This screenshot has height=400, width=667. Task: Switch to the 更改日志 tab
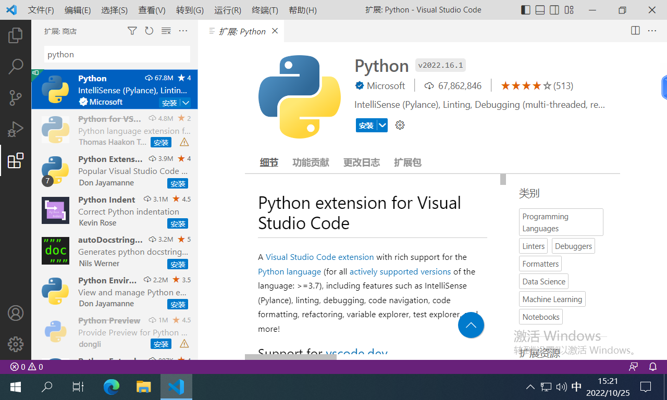[362, 162]
